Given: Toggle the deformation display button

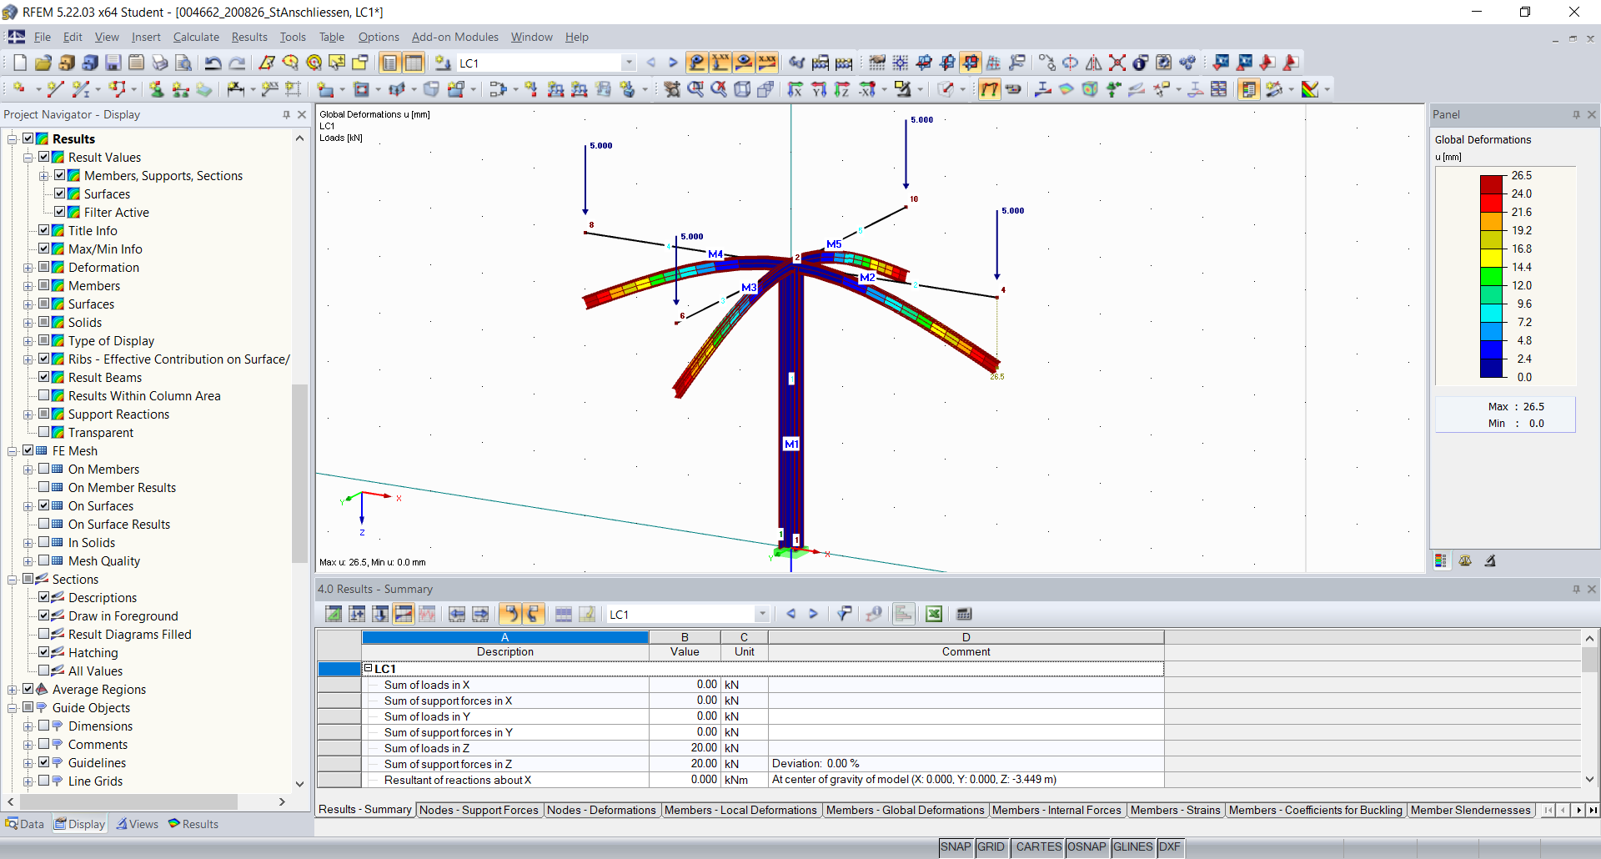Looking at the screenshot, I should coord(990,89).
